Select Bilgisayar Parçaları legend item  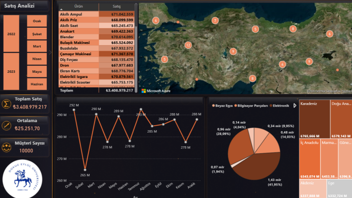(251, 106)
